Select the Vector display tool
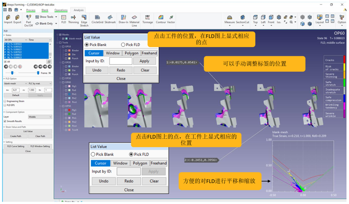The image size is (349, 204). coord(171,19)
